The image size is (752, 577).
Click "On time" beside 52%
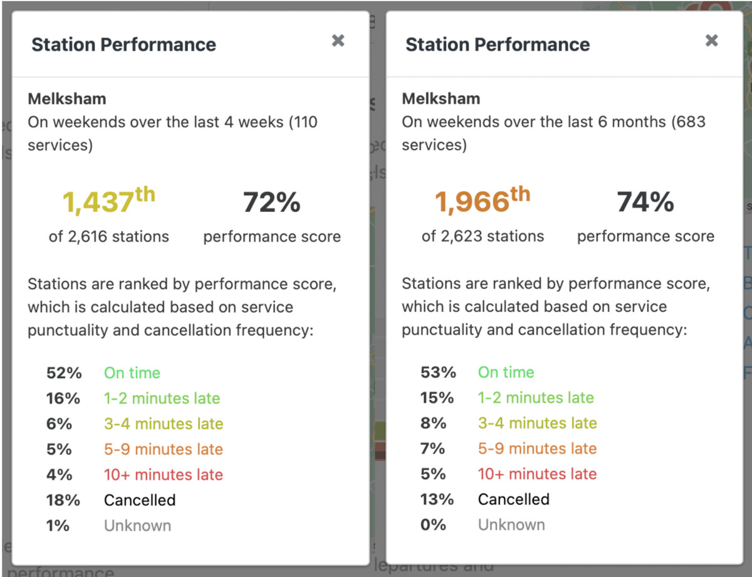pos(132,373)
